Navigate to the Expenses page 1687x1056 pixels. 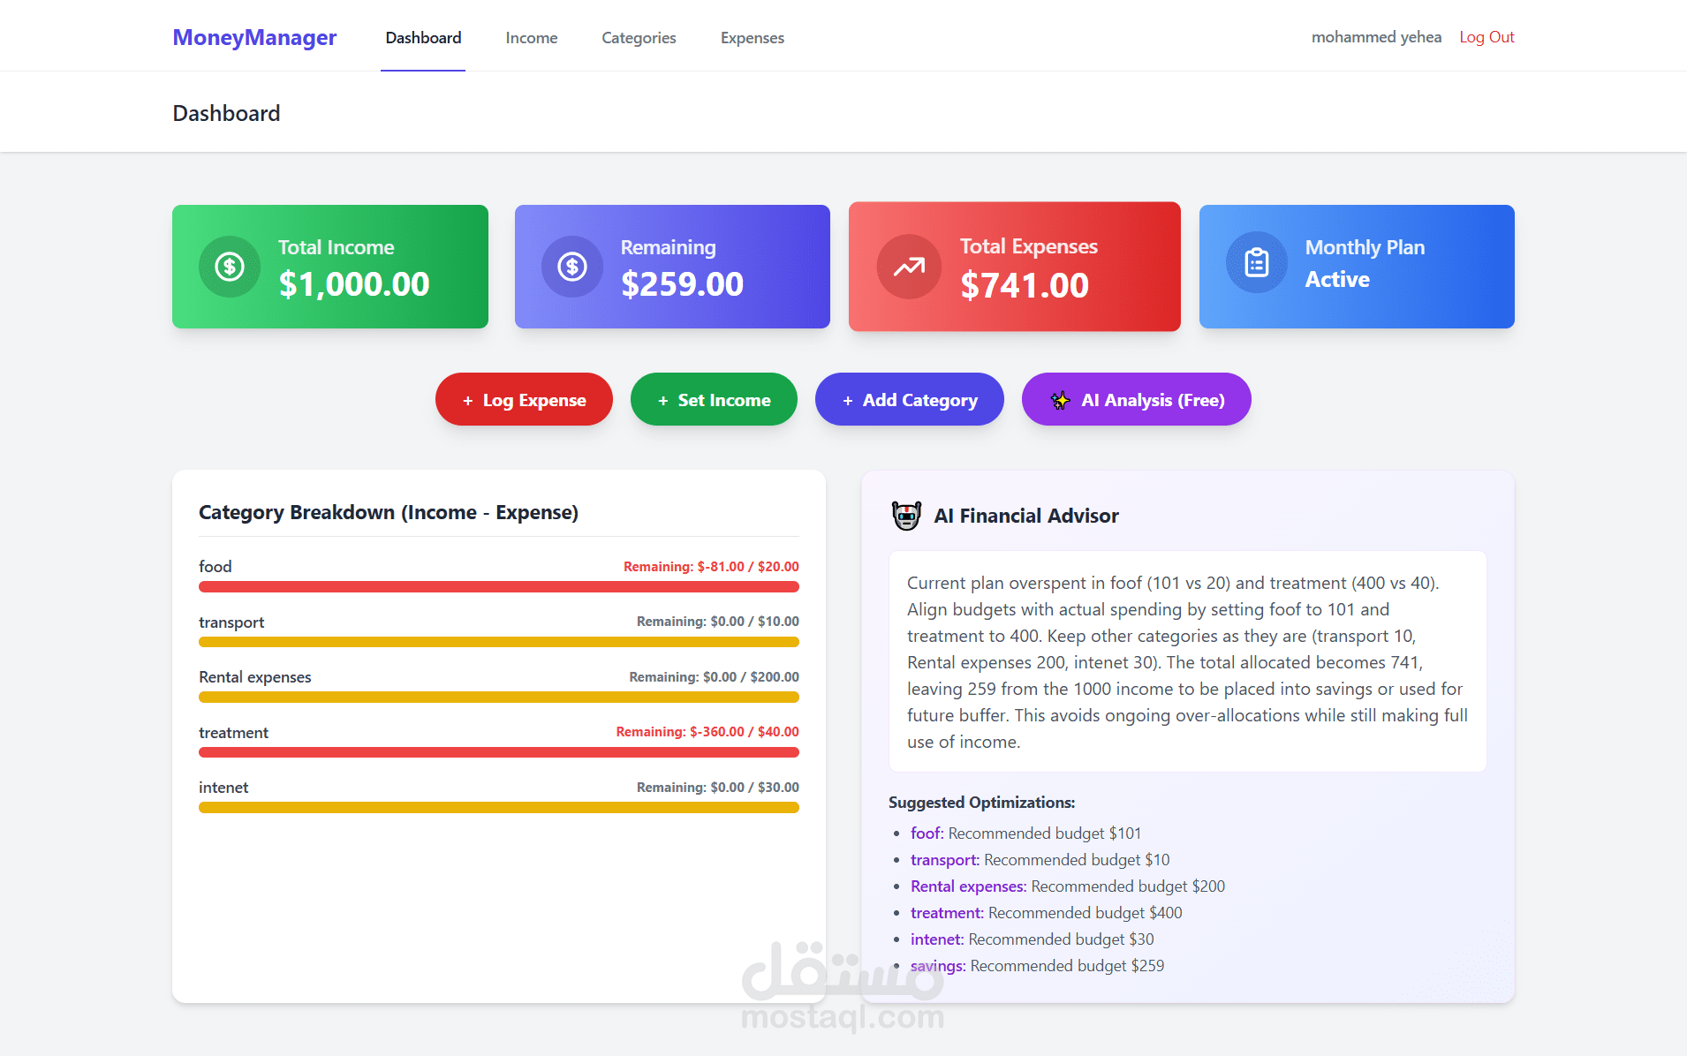752,37
